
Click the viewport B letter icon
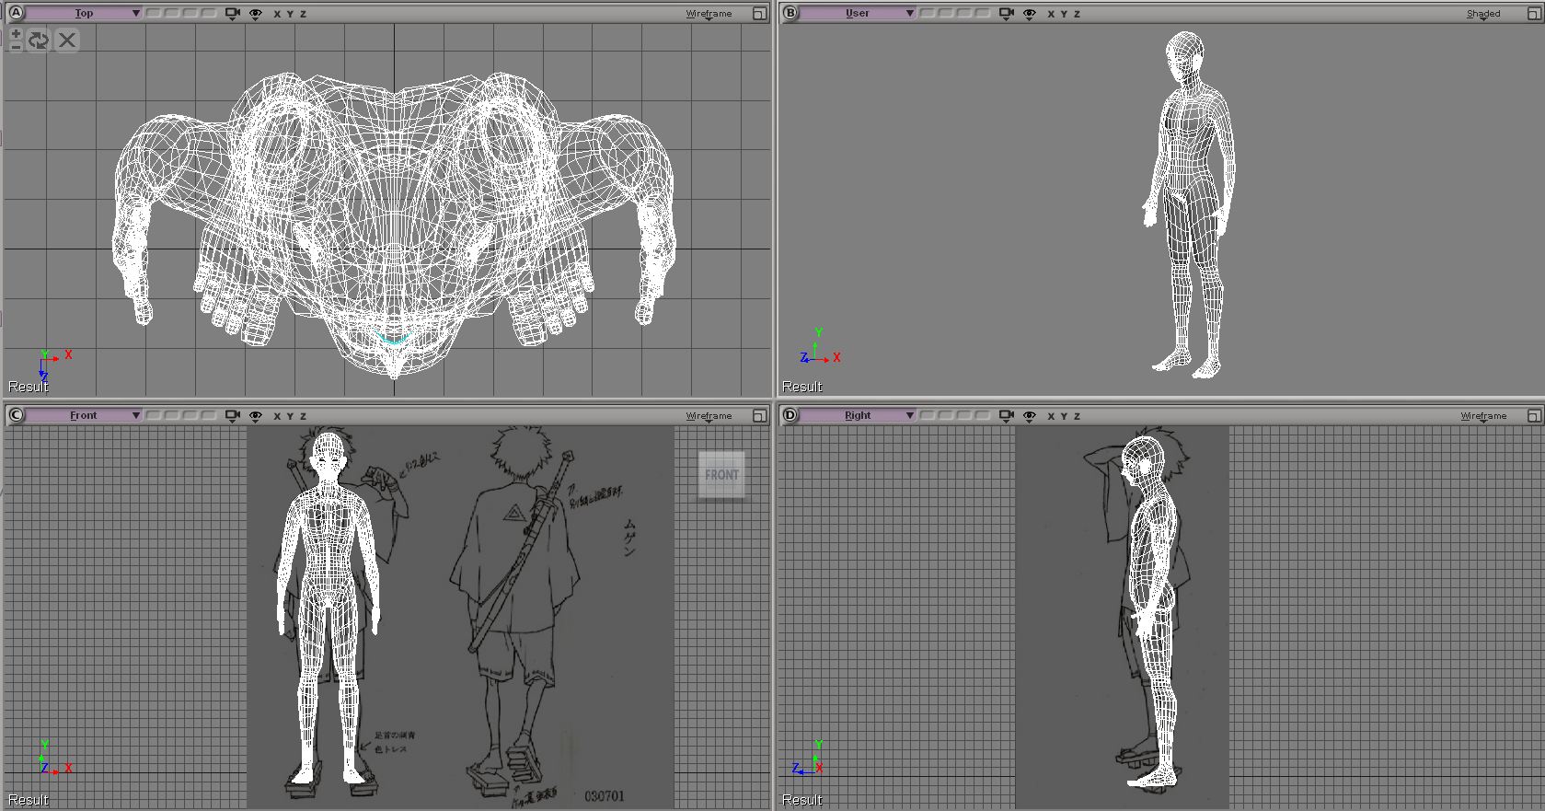[x=790, y=13]
